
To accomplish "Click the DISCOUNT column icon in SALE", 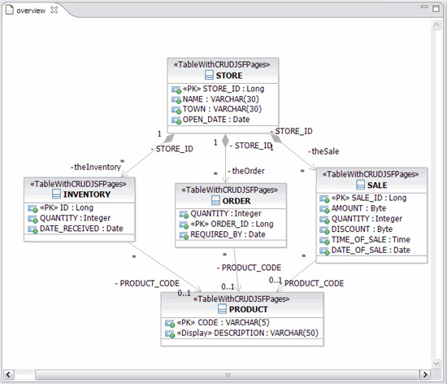I will tap(324, 229).
